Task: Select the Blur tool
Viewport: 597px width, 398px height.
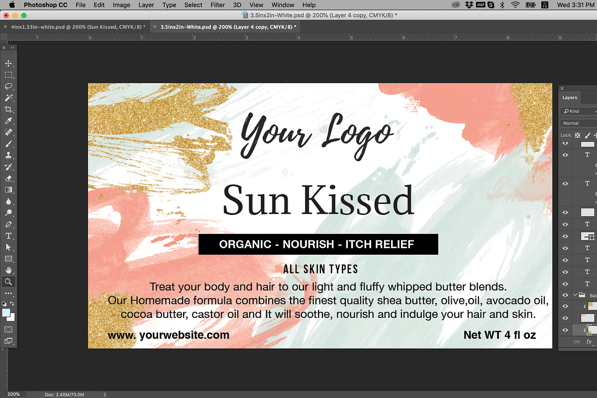Action: 8,201
